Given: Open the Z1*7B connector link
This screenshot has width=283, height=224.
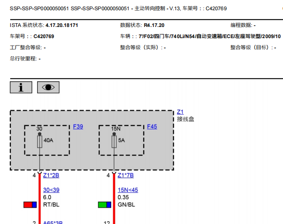Looking at the screenshot, I should coord(126,175).
